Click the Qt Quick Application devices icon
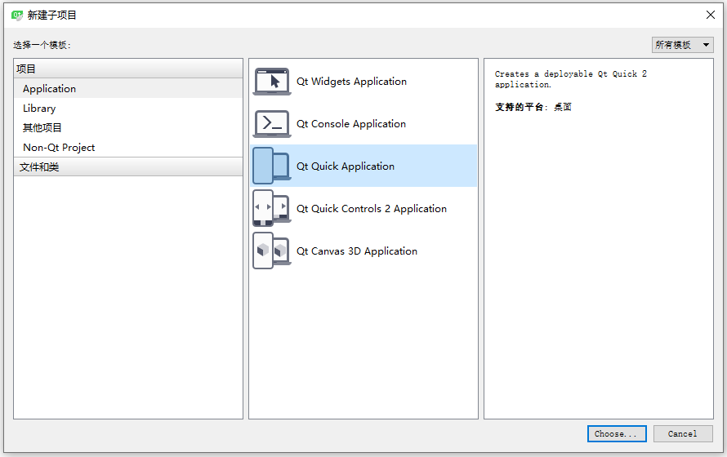Viewport: 727px width, 457px height. (272, 166)
